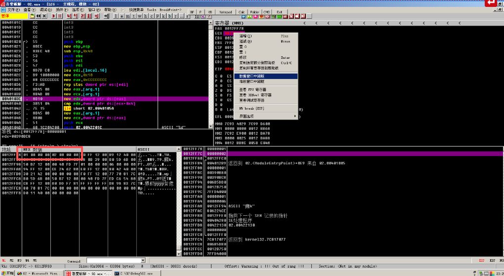
Task: Open the Log window with 'l' button
Action: (x=116, y=16)
